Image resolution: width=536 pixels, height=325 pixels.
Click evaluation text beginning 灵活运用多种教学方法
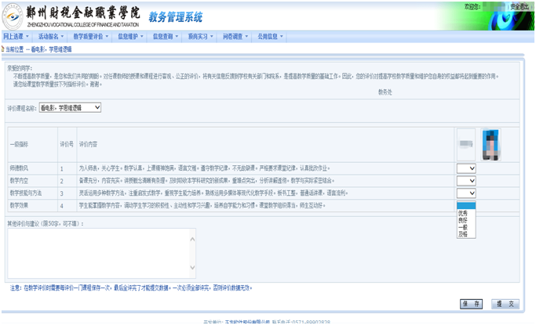click(x=213, y=193)
